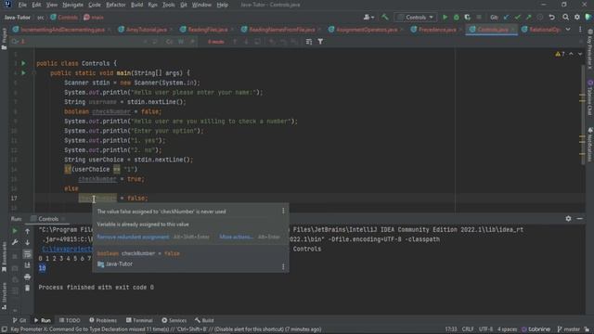Screen dimensions: 594x334
Task: Toggle Words (W) option in the find bar
Action: pyautogui.click(x=181, y=42)
